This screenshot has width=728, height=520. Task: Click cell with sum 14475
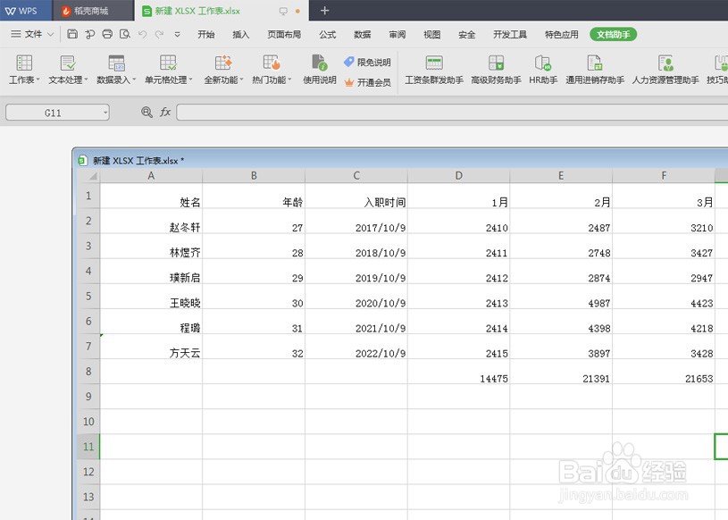point(459,372)
